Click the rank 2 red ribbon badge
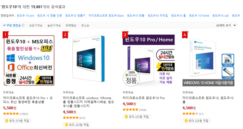The height and width of the screenshot is (129, 243). 65,35
